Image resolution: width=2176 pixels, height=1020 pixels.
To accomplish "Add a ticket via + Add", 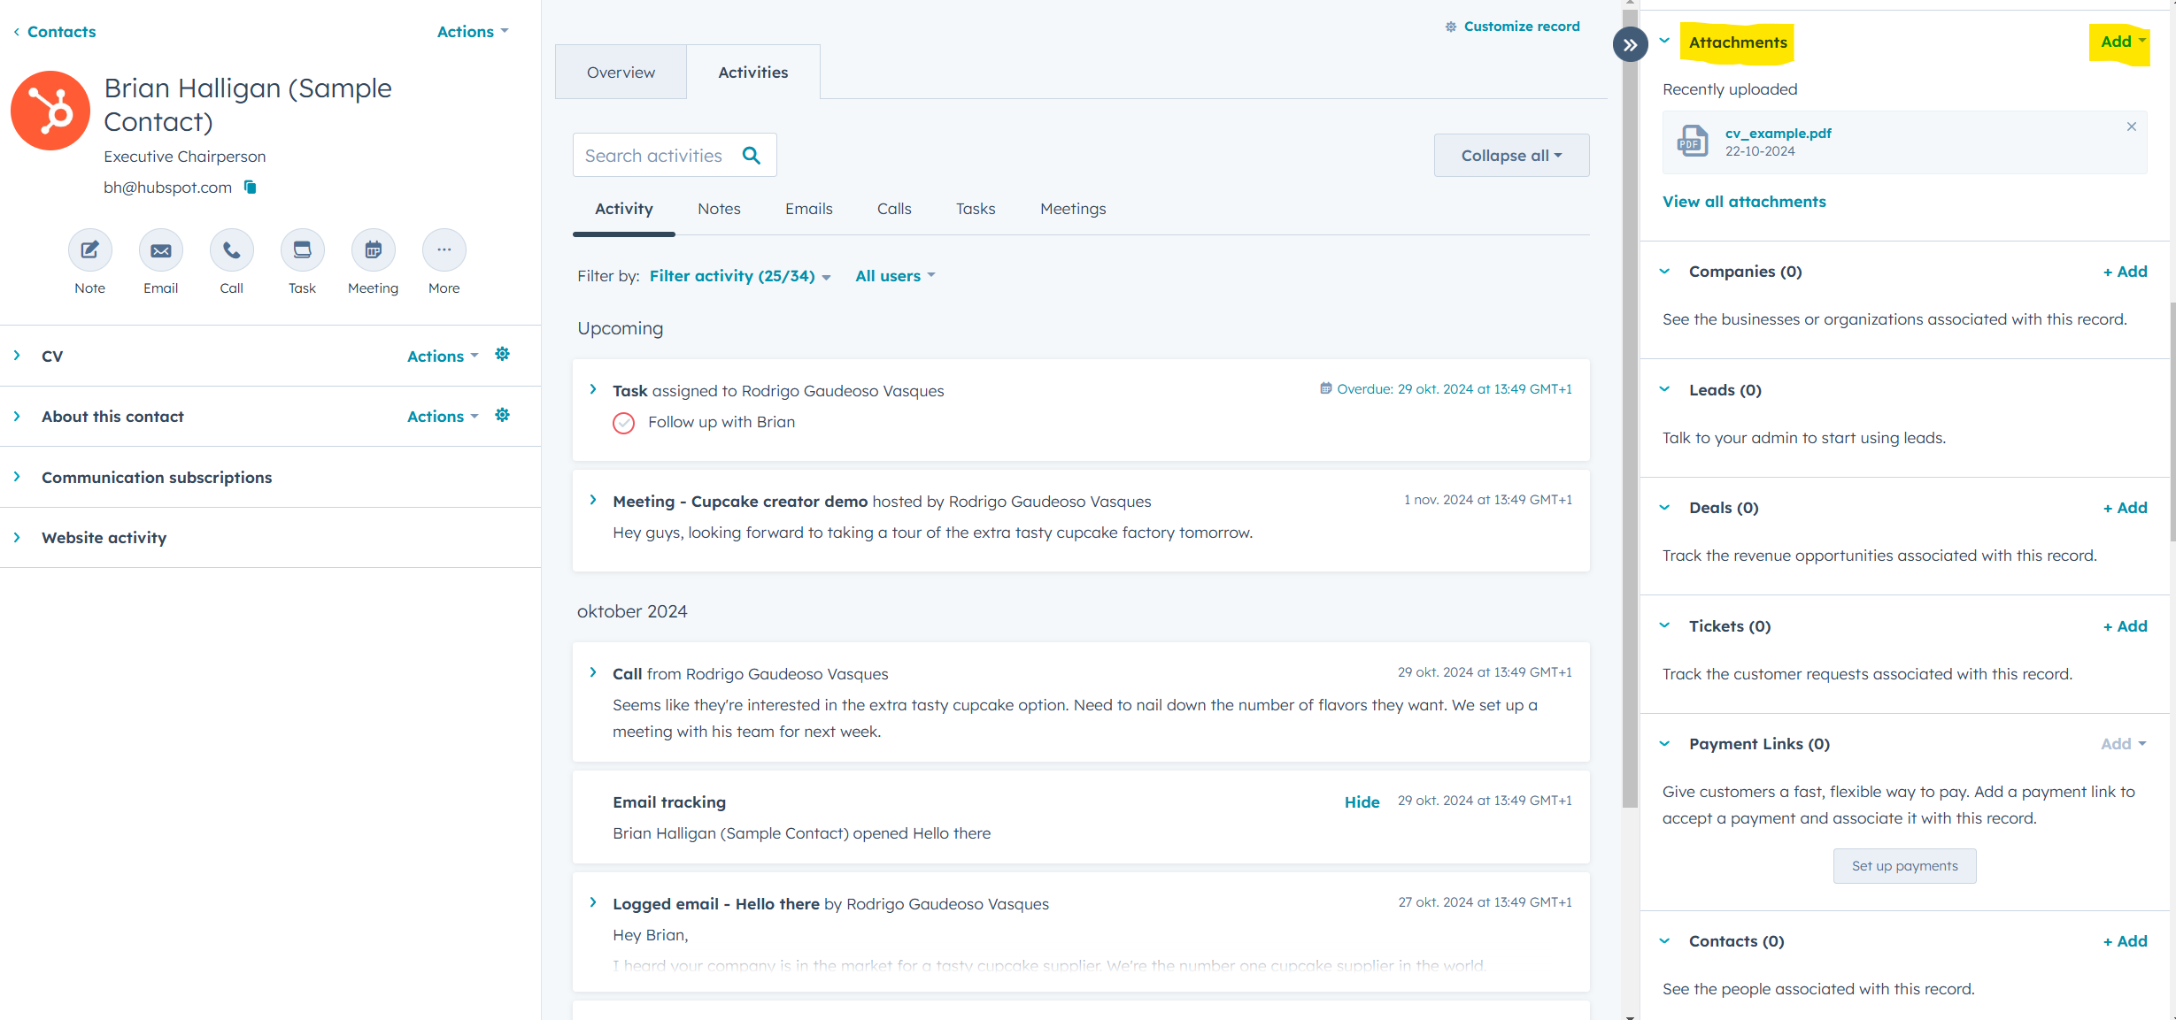I will click(x=2125, y=626).
